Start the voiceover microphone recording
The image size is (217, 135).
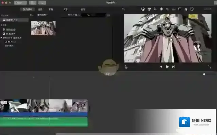pyautogui.click(x=126, y=67)
